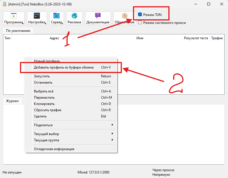
Task: Open the Реклама globe icon
Action: click(x=74, y=16)
